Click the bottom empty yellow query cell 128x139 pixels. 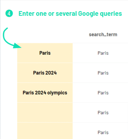click(45, 131)
